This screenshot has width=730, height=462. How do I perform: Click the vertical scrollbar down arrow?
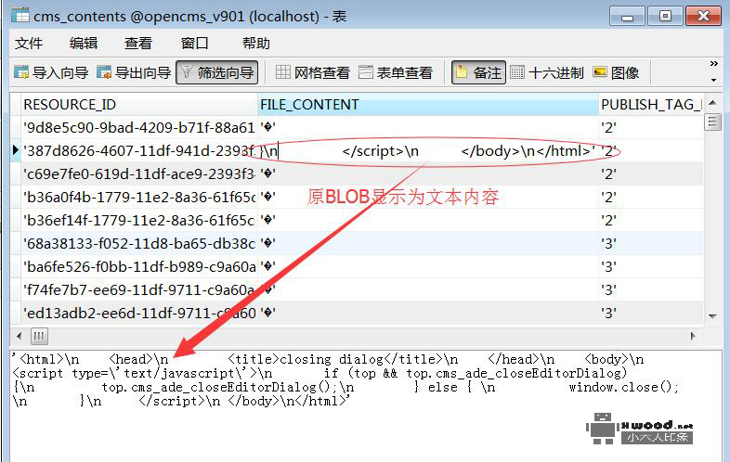712,316
